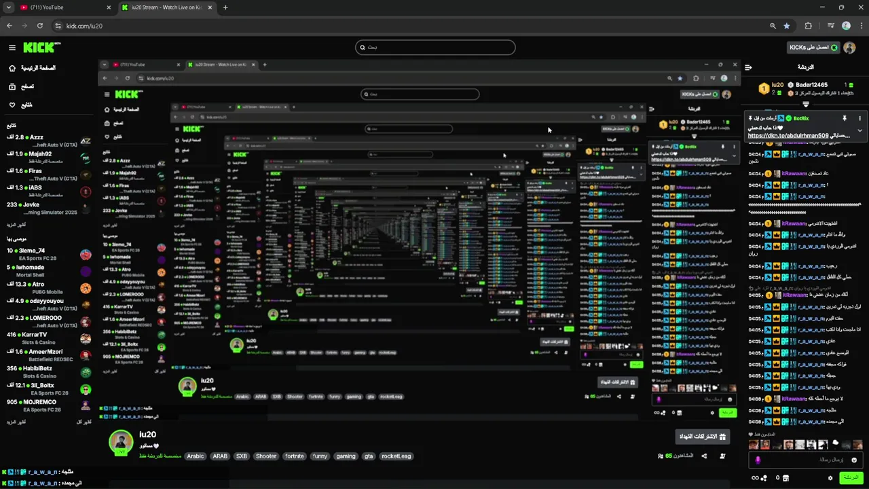The image size is (869, 489).
Task: Open the LOMEROOO channel in the sidebar
Action: pyautogui.click(x=48, y=321)
